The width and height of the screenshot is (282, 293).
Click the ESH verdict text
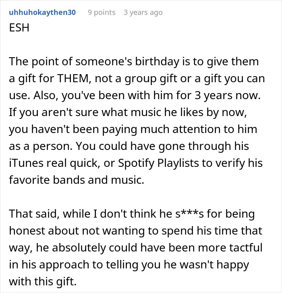click(19, 28)
